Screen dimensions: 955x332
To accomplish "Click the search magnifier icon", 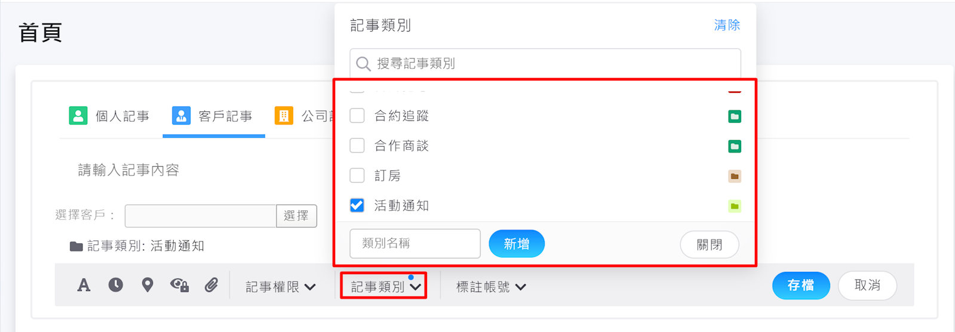I will point(363,64).
